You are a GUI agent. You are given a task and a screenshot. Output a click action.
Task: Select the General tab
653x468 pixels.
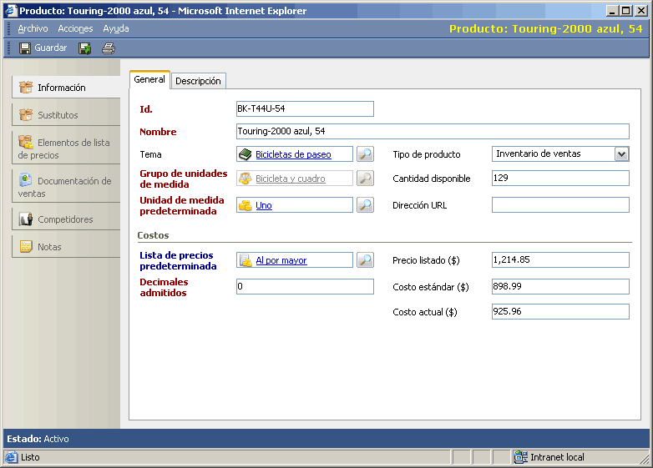[x=149, y=79]
